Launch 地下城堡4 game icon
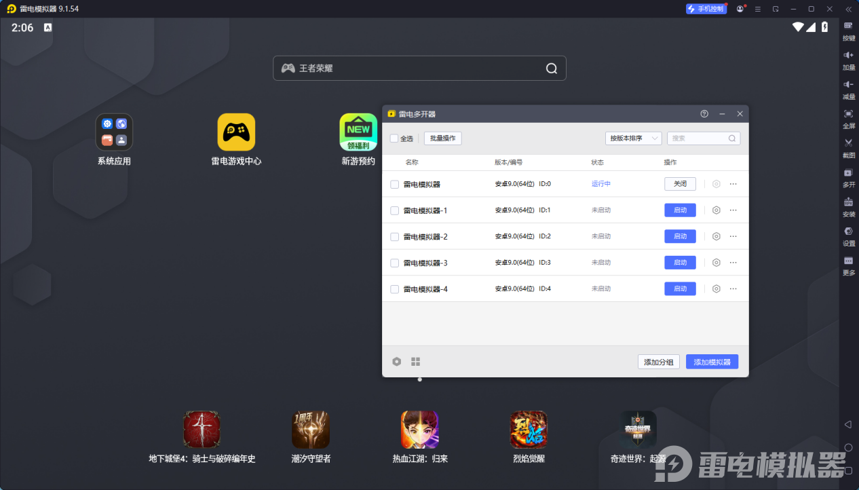859x490 pixels. pos(202,429)
